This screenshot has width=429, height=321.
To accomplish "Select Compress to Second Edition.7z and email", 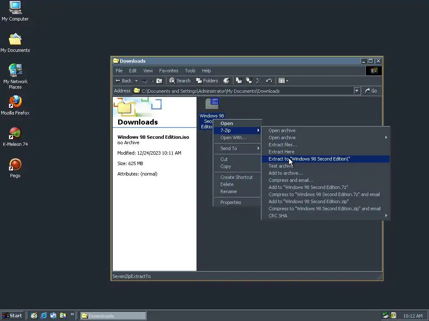I will 325,194.
